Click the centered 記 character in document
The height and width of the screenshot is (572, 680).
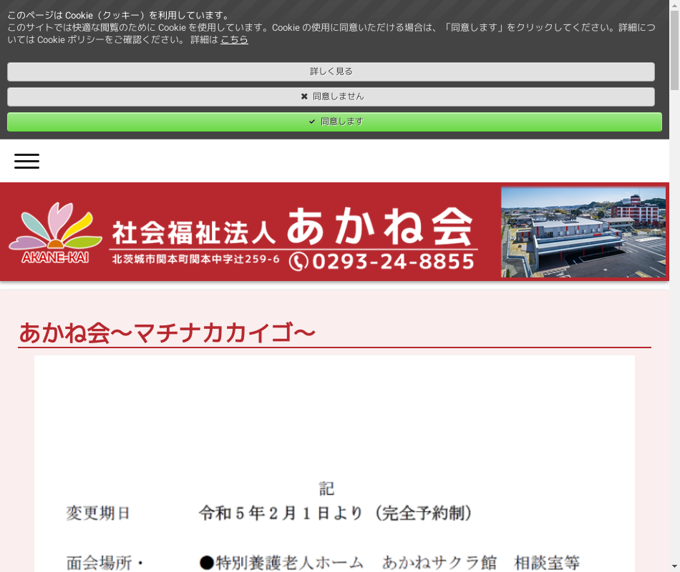pyautogui.click(x=326, y=489)
